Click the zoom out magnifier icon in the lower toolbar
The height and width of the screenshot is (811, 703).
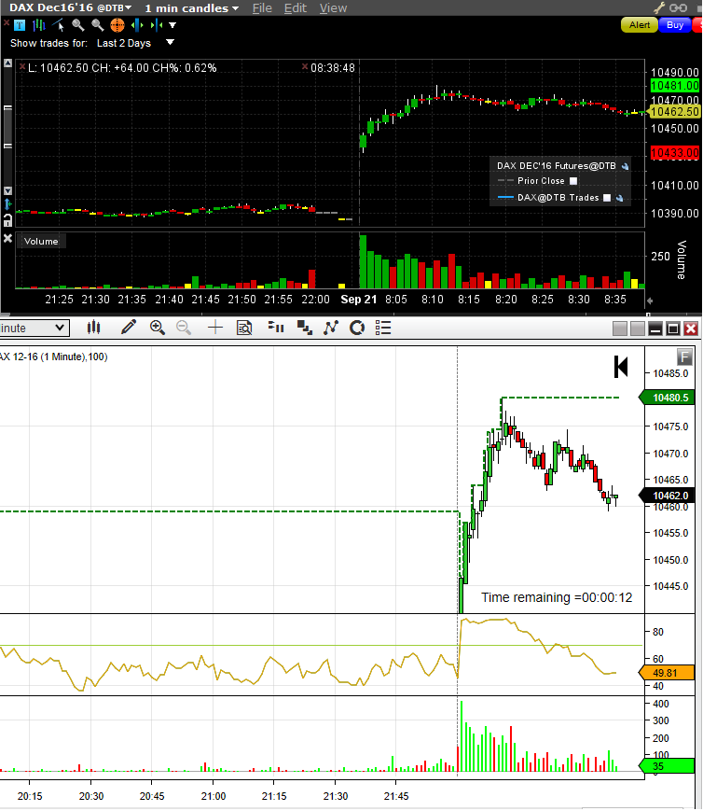[184, 328]
